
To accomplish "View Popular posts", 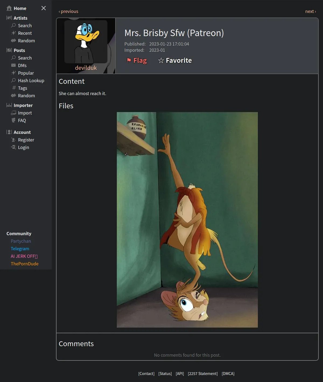I will pyautogui.click(x=26, y=73).
